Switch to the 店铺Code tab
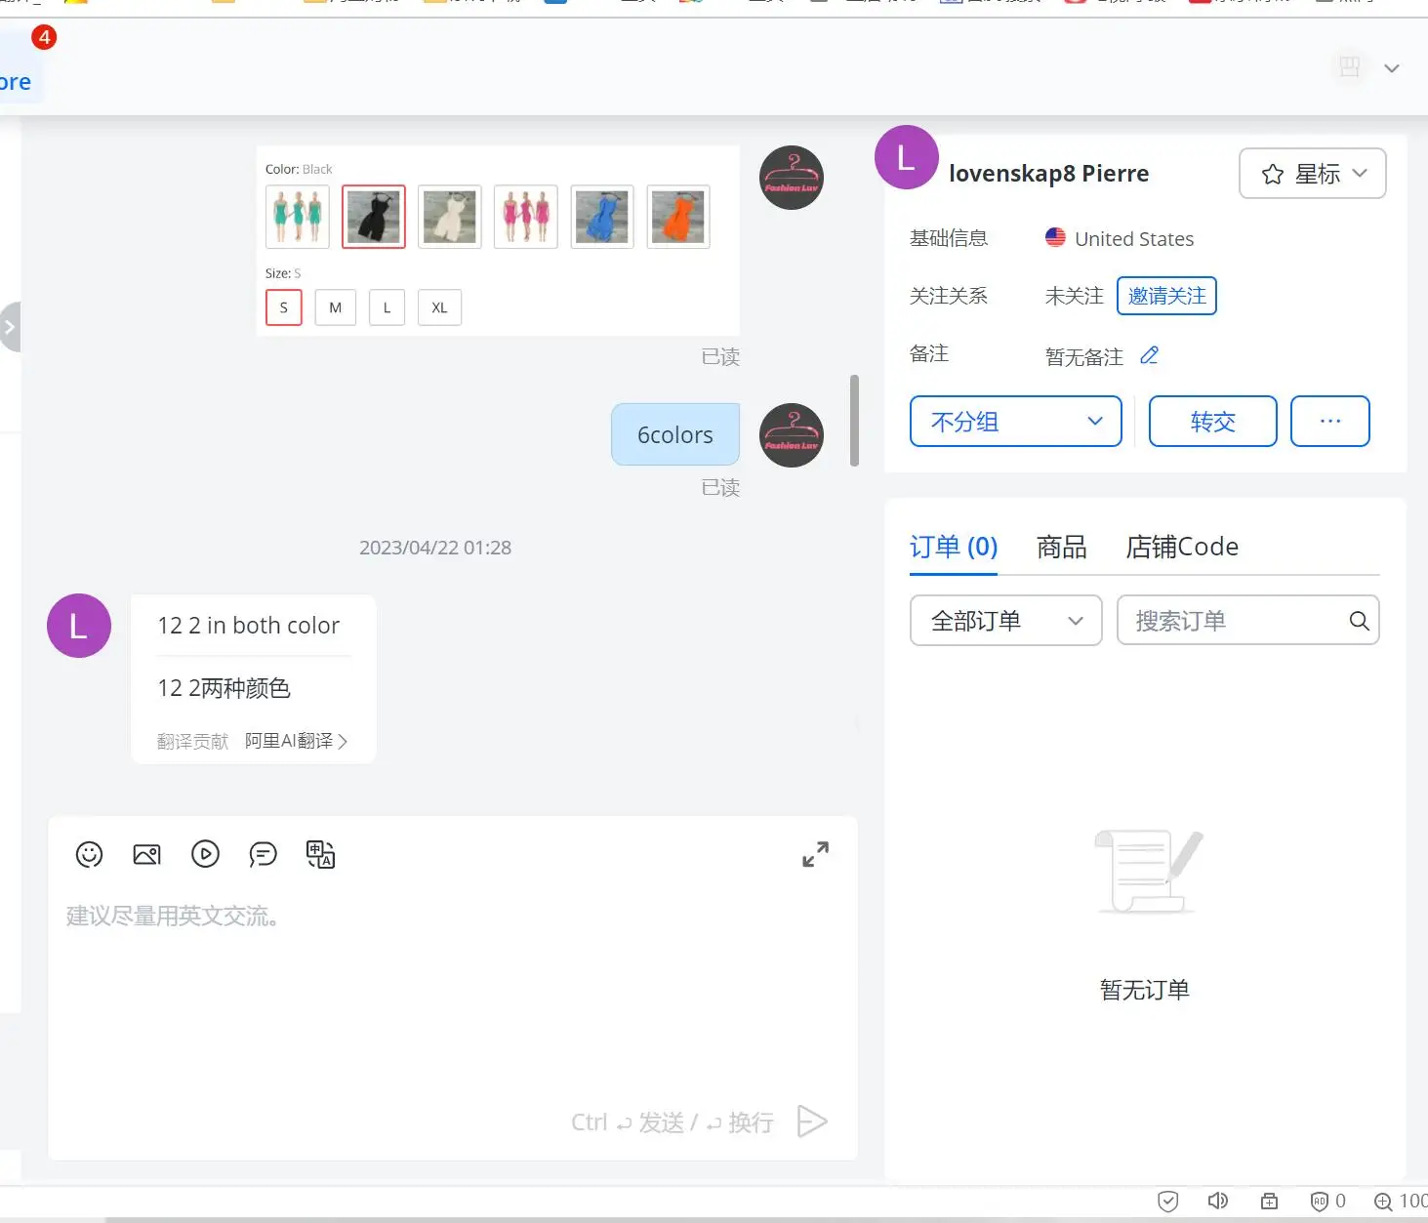Viewport: 1428px width, 1223px height. tap(1182, 547)
